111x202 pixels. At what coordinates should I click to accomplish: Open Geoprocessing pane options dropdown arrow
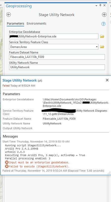96,6
